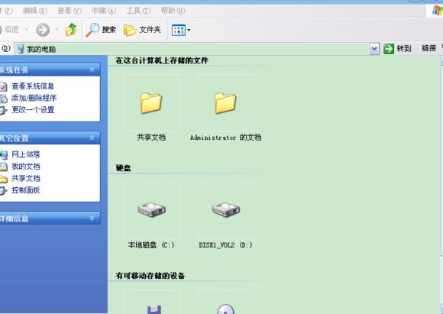Collapse the 系统任务 panel chevron
The image size is (443, 314).
(92, 69)
